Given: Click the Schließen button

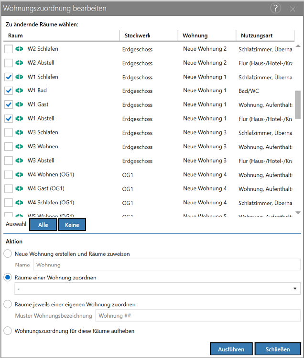Looking at the screenshot, I should [278, 349].
